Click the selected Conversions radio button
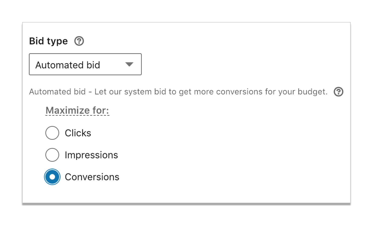This screenshot has height=230, width=373. click(x=52, y=177)
